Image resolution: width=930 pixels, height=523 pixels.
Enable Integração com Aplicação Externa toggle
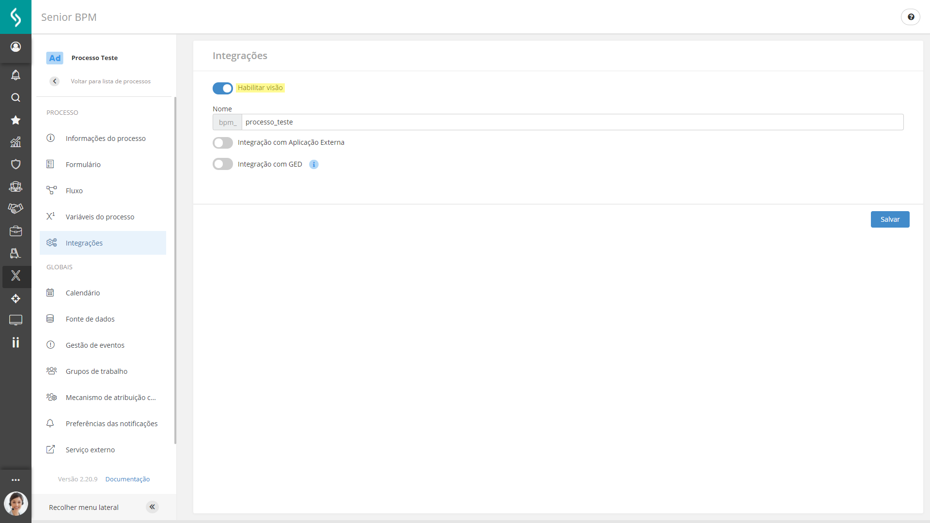tap(223, 143)
